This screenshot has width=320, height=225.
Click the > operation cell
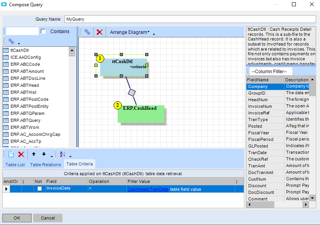(x=107, y=188)
